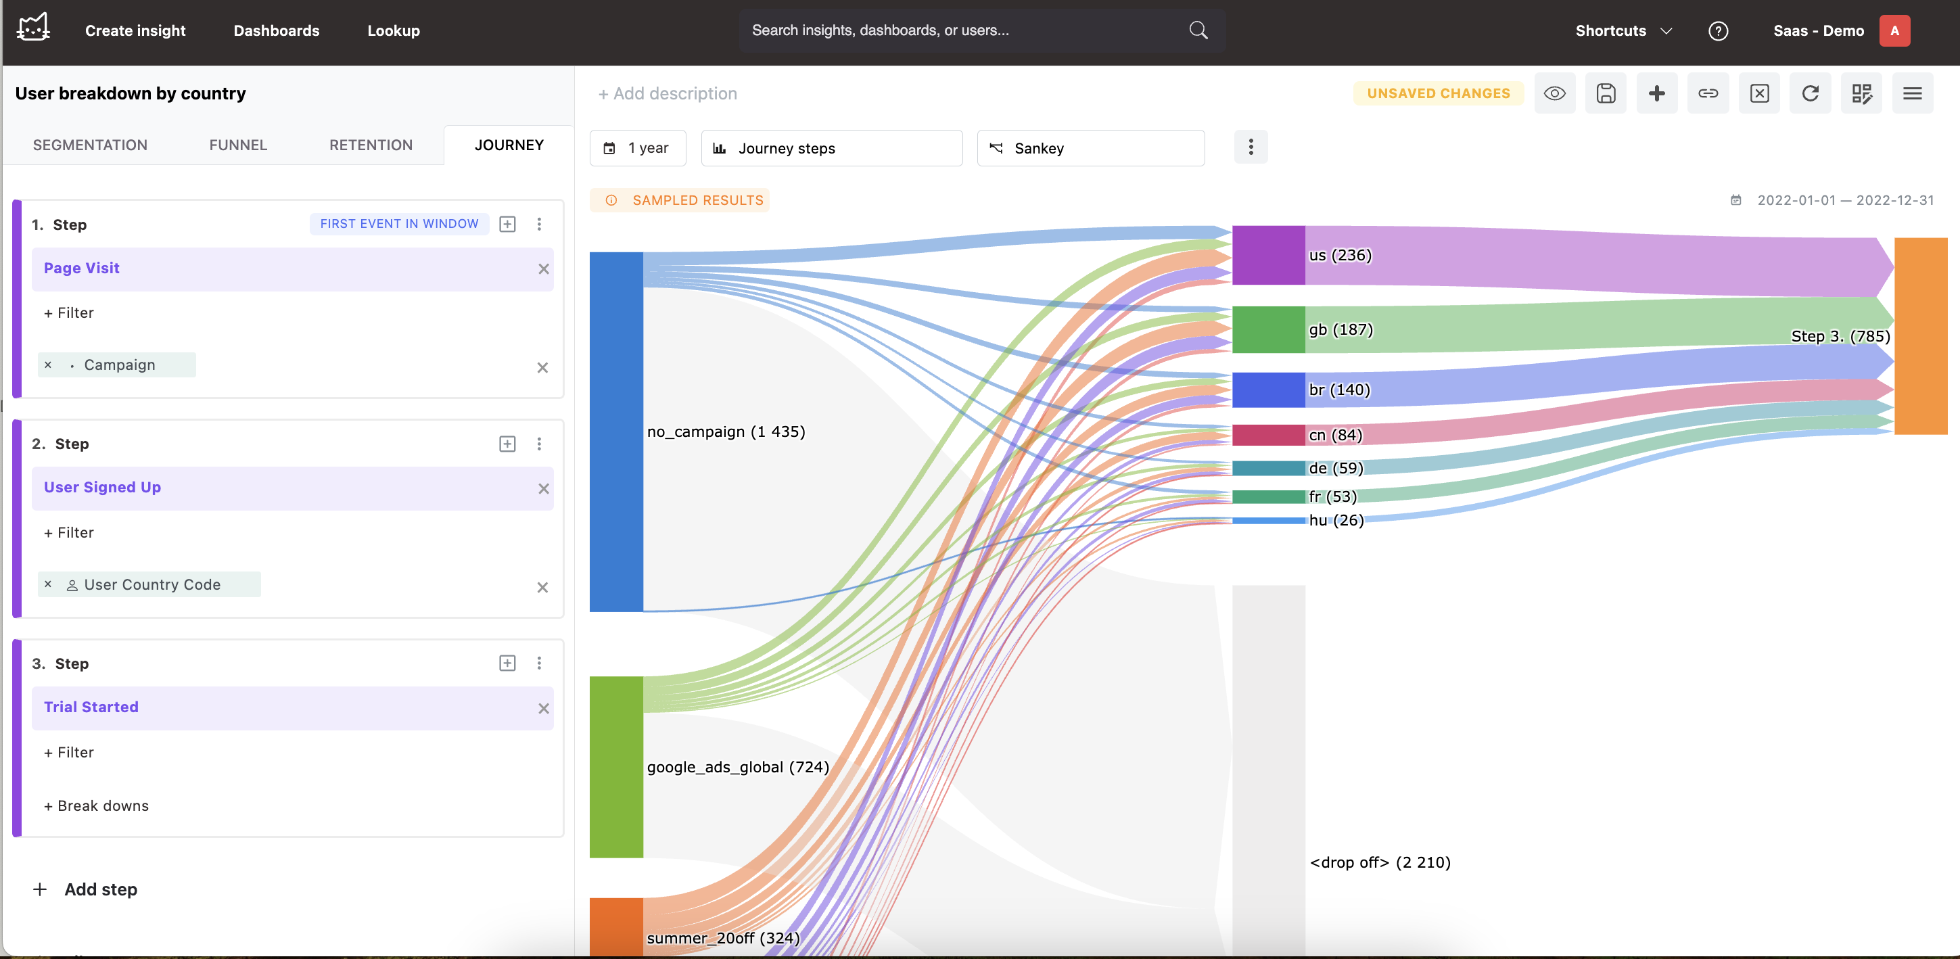1960x959 pixels.
Task: Switch to the Funnel tab
Action: point(238,145)
